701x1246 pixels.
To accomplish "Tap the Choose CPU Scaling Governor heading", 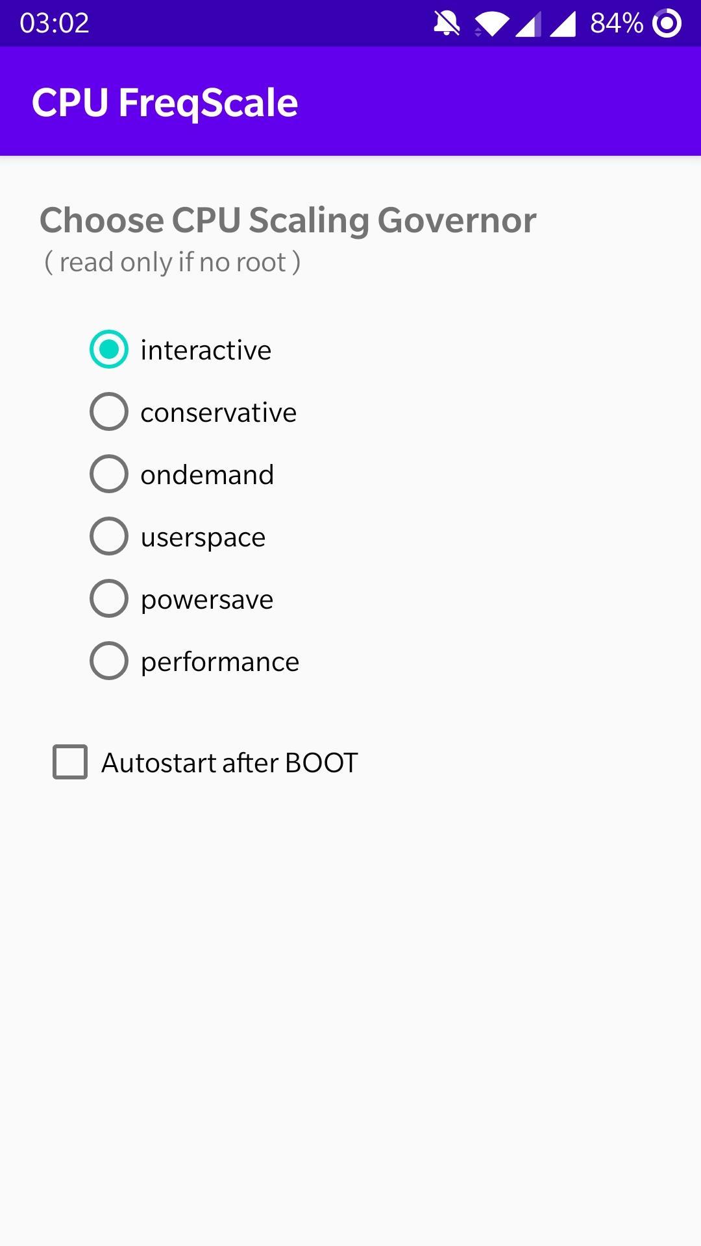I will pyautogui.click(x=288, y=221).
